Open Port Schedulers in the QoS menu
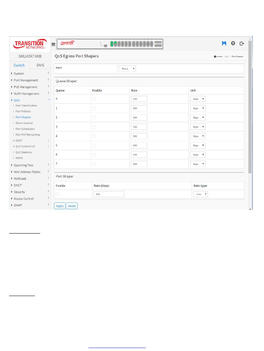Image resolution: width=264 pixels, height=351 pixels. (25, 129)
